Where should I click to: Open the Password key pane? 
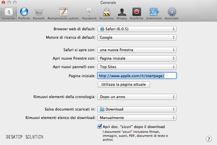pos(89,14)
